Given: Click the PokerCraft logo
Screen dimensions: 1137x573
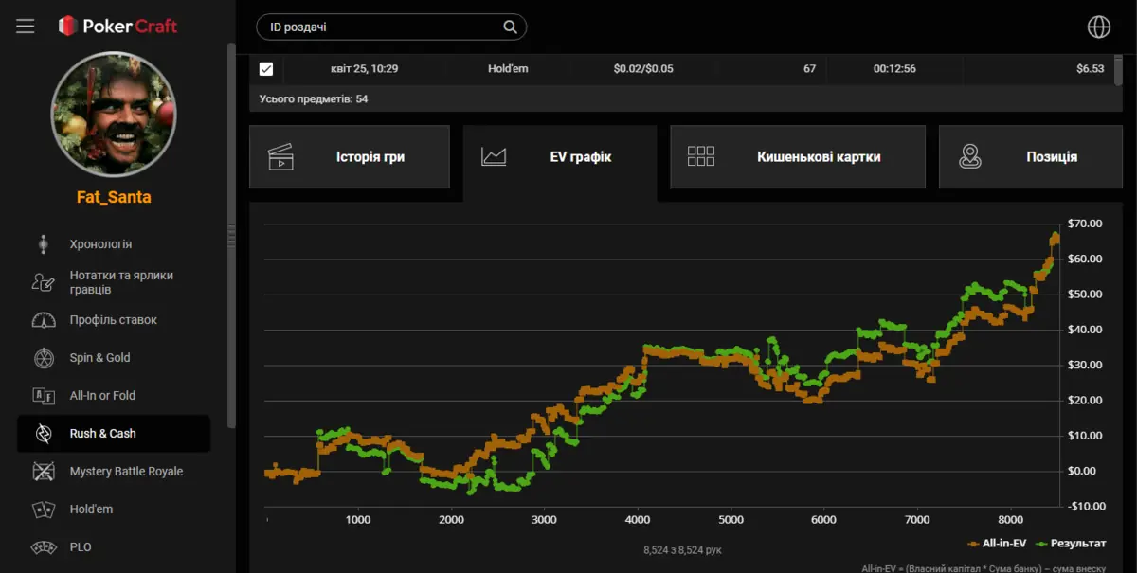Looking at the screenshot, I should (x=118, y=27).
